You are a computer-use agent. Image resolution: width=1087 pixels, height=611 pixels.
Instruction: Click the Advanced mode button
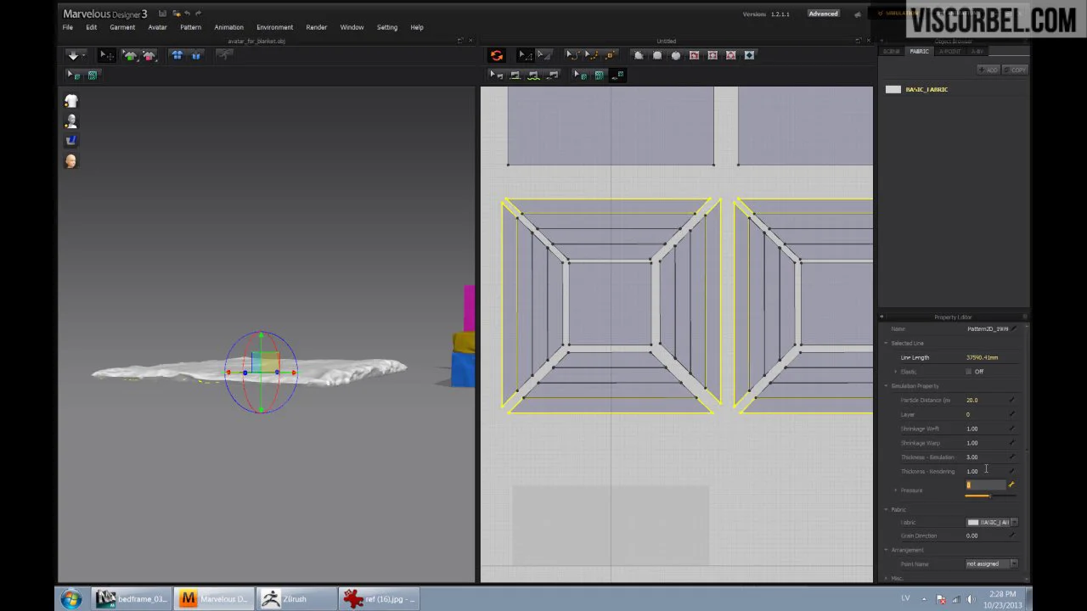coord(823,14)
